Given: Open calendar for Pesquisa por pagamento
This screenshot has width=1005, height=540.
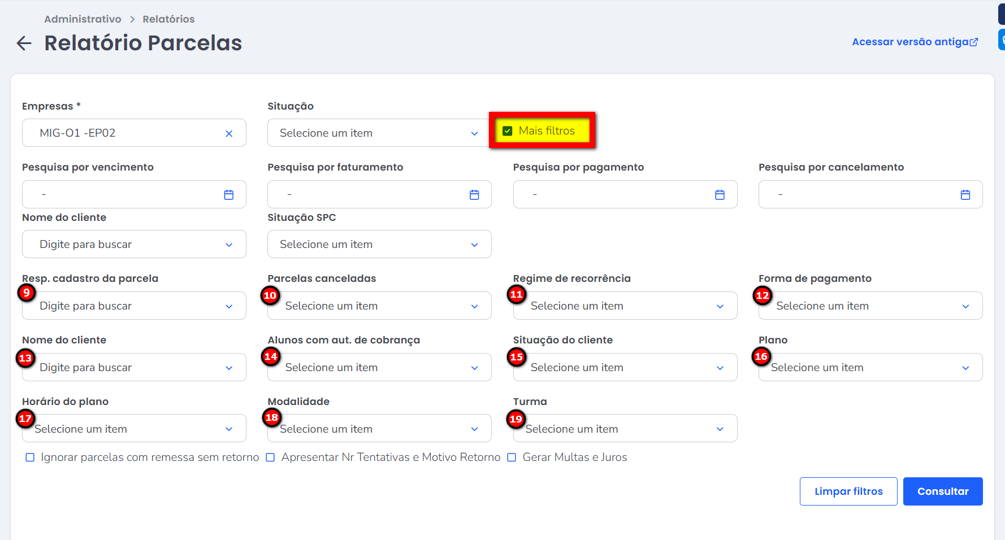Looking at the screenshot, I should pos(720,195).
